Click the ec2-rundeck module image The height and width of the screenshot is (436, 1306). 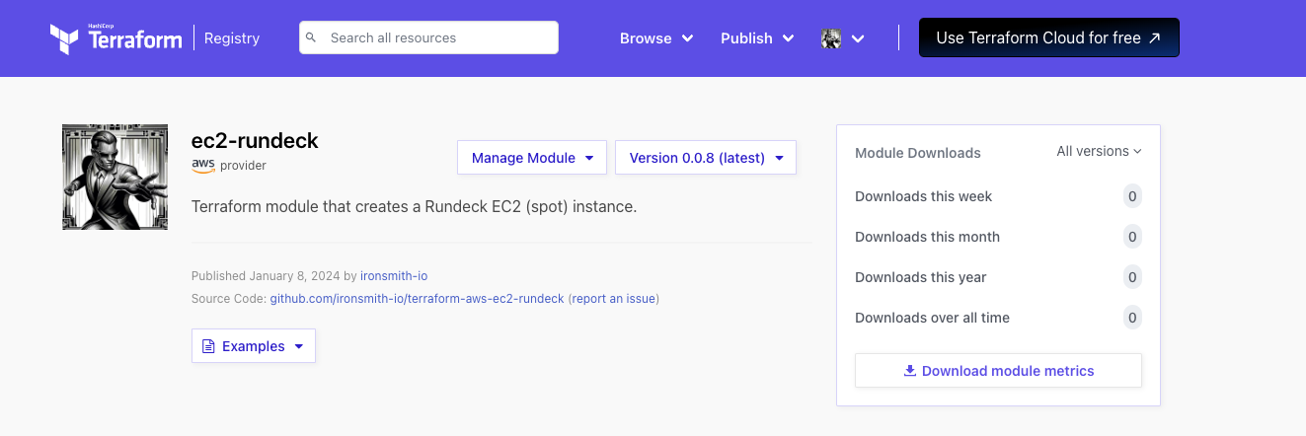[115, 177]
